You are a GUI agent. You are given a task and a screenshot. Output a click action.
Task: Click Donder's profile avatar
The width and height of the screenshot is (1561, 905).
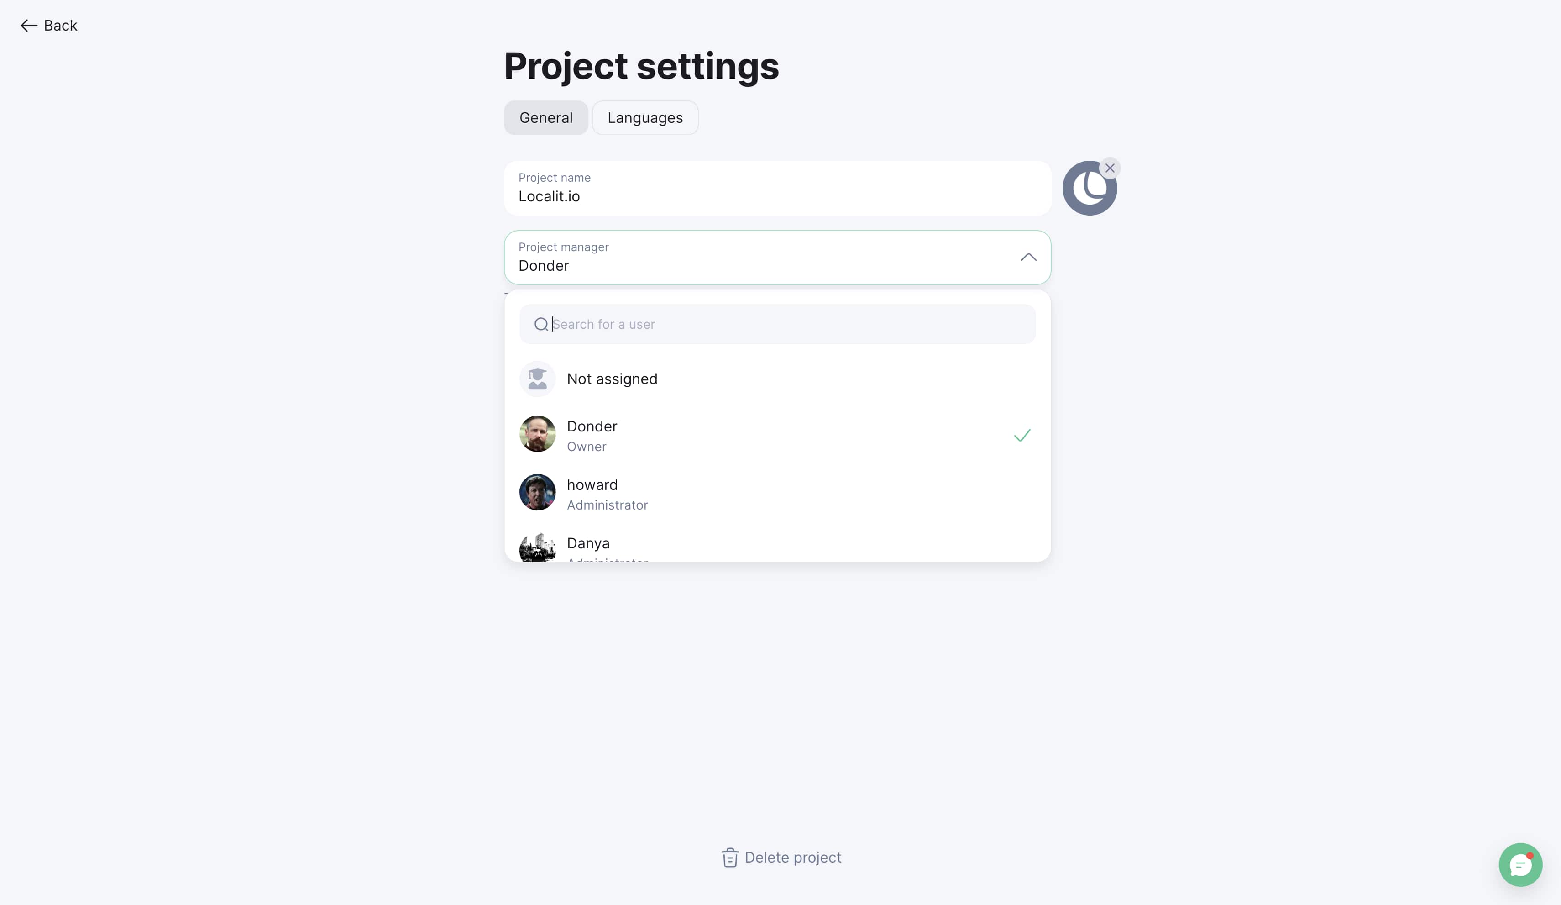point(537,434)
